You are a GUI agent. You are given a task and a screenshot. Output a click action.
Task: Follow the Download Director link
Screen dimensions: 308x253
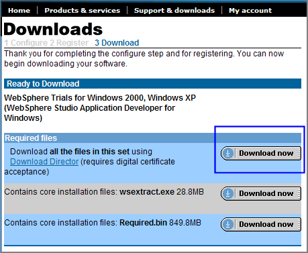[44, 162]
